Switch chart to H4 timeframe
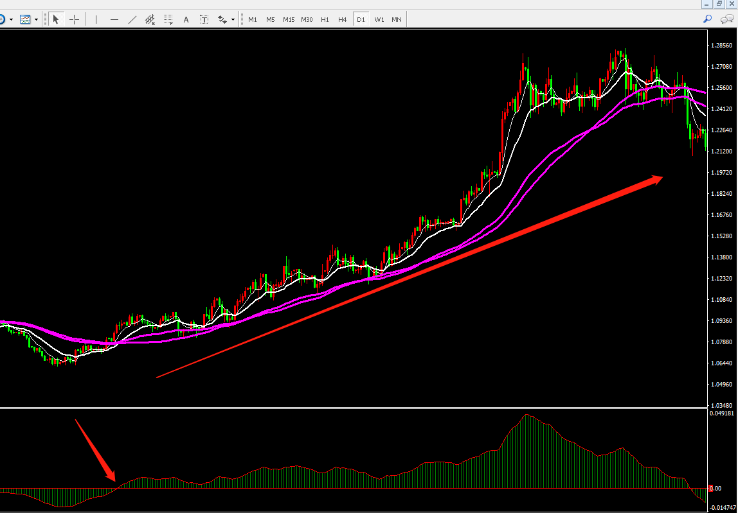 (x=342, y=20)
